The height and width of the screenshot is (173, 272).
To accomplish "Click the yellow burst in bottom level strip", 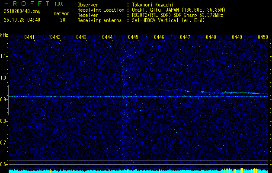I will pos(234,170).
